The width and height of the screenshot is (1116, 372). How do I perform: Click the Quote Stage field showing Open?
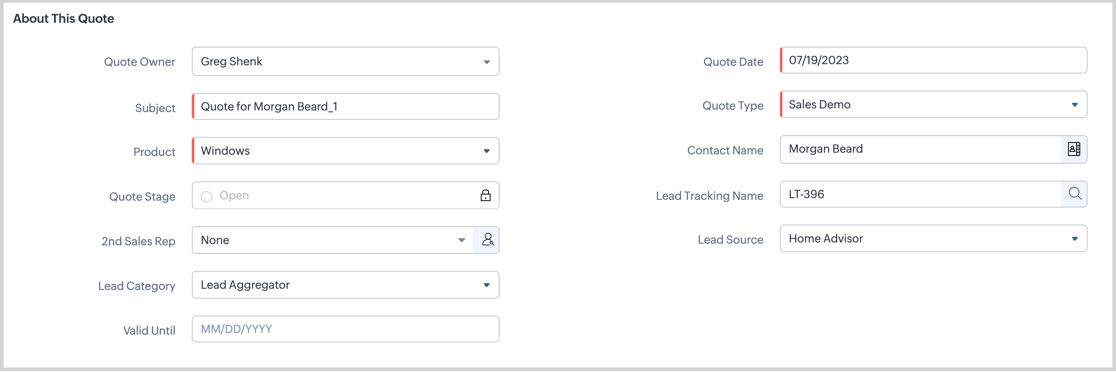338,196
